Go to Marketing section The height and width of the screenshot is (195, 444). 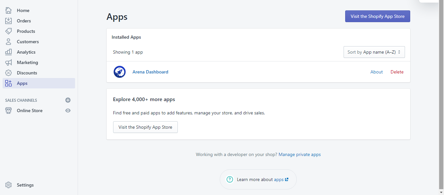tap(39, 62)
